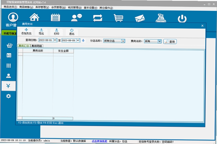Click 所属分店: 总店 status text
Image resolution: width=217 pixels, height=144 pixels.
[118, 141]
